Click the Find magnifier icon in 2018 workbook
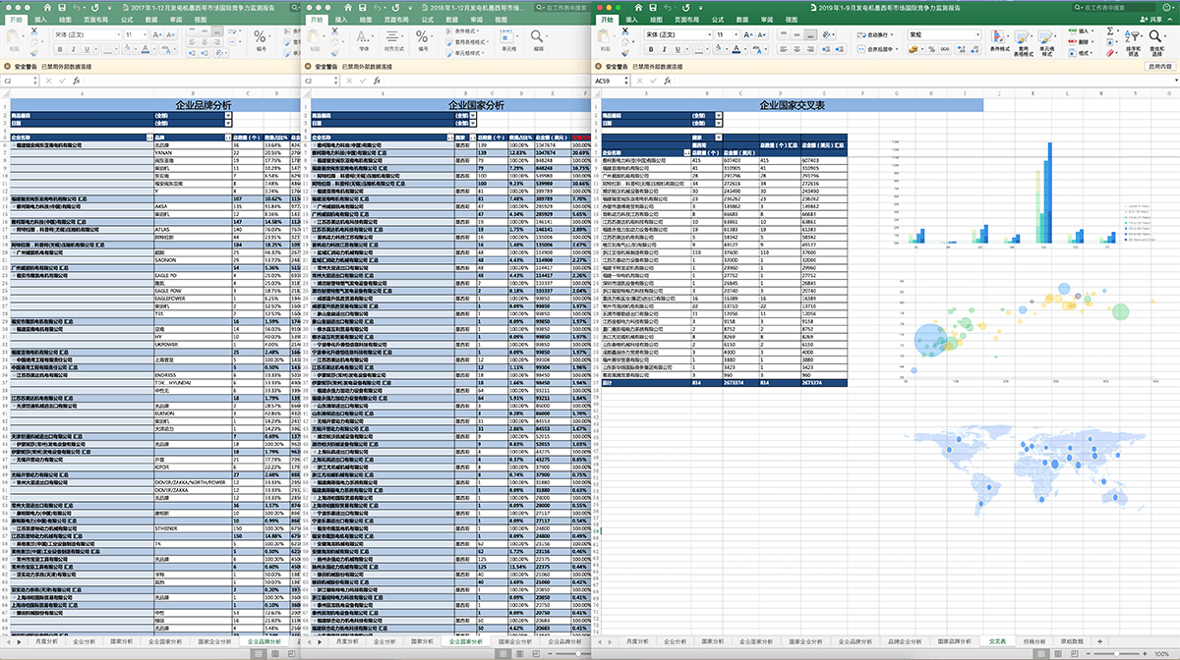The height and width of the screenshot is (660, 1180). pos(538,37)
